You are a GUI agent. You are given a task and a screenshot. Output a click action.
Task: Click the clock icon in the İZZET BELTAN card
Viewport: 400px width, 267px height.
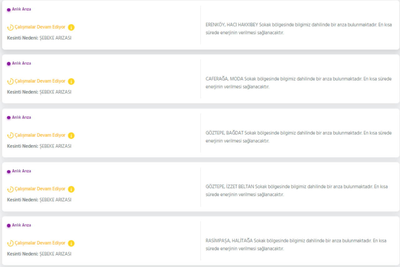tap(10, 189)
